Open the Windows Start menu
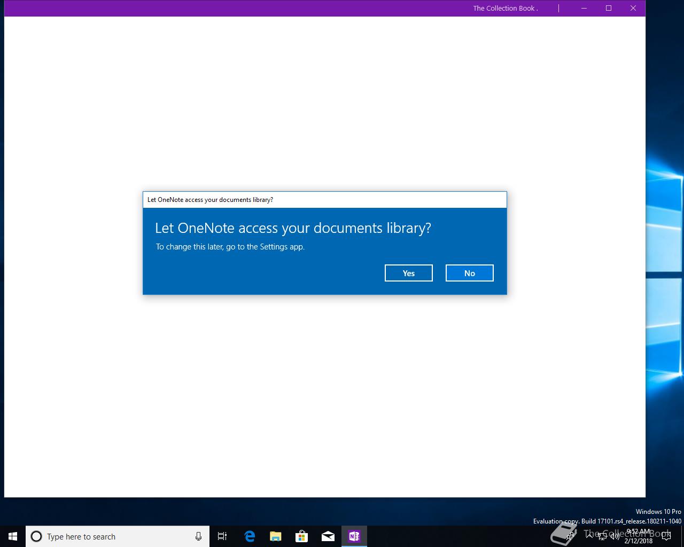The image size is (684, 547). (x=13, y=536)
